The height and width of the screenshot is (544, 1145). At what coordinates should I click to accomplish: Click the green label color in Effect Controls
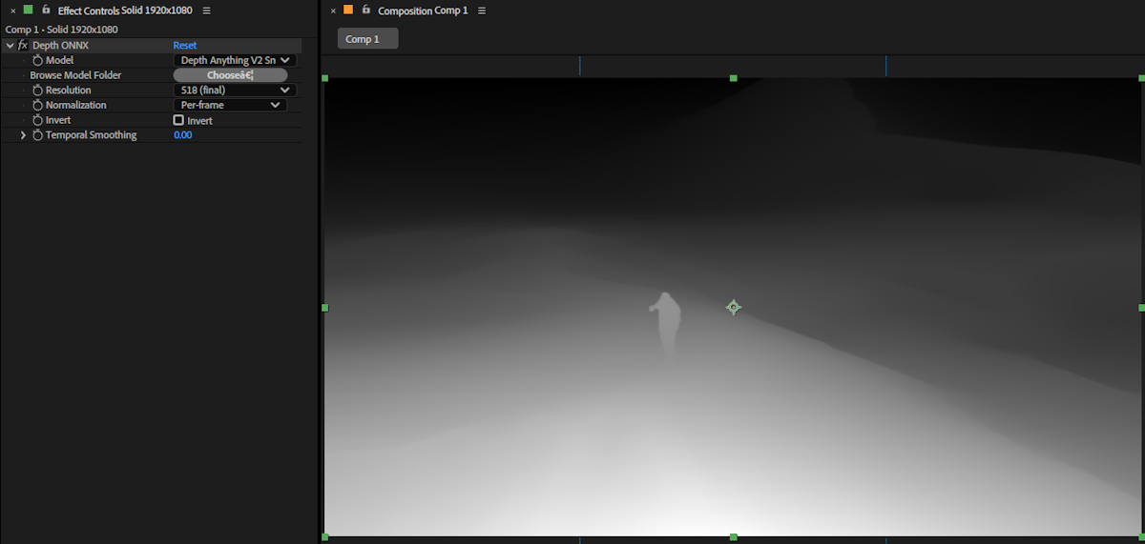pos(28,10)
